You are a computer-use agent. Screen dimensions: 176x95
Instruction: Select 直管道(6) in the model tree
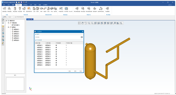16,40
